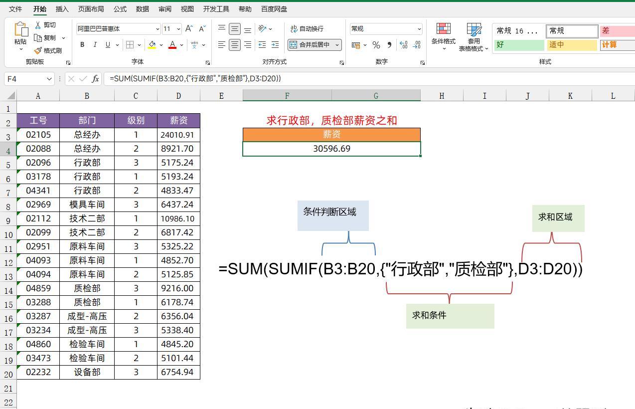Click the accounting number format icon
The height and width of the screenshot is (409, 635).
click(x=356, y=45)
